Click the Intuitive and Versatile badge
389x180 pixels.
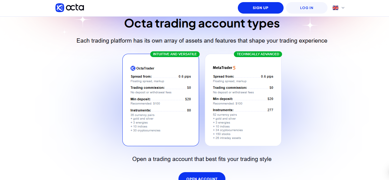coord(175,54)
